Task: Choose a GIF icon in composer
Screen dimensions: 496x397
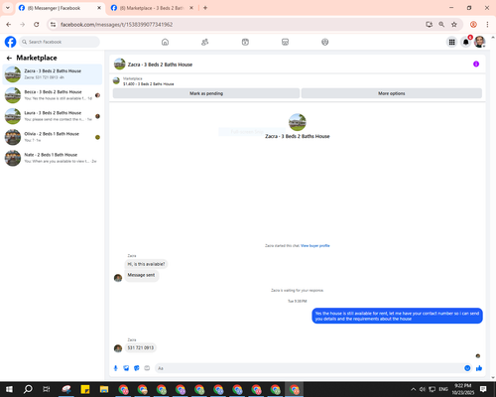Action: pos(147,368)
